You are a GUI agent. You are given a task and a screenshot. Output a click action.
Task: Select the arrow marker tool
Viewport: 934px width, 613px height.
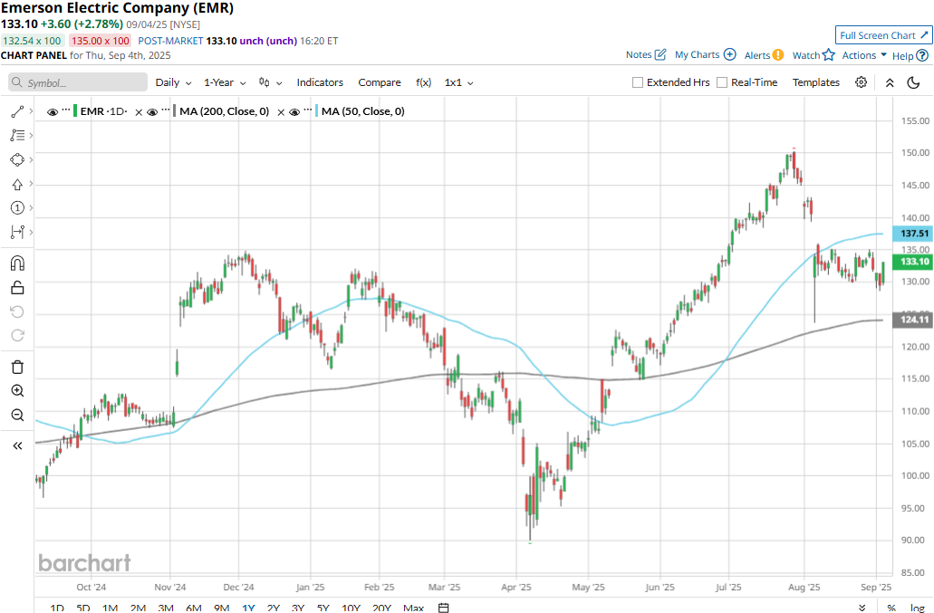17,184
